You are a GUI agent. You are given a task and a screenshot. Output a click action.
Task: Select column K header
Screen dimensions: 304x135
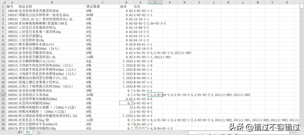point(228,2)
